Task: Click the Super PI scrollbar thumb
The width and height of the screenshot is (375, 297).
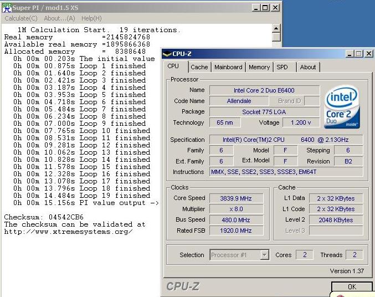Action: point(276,37)
